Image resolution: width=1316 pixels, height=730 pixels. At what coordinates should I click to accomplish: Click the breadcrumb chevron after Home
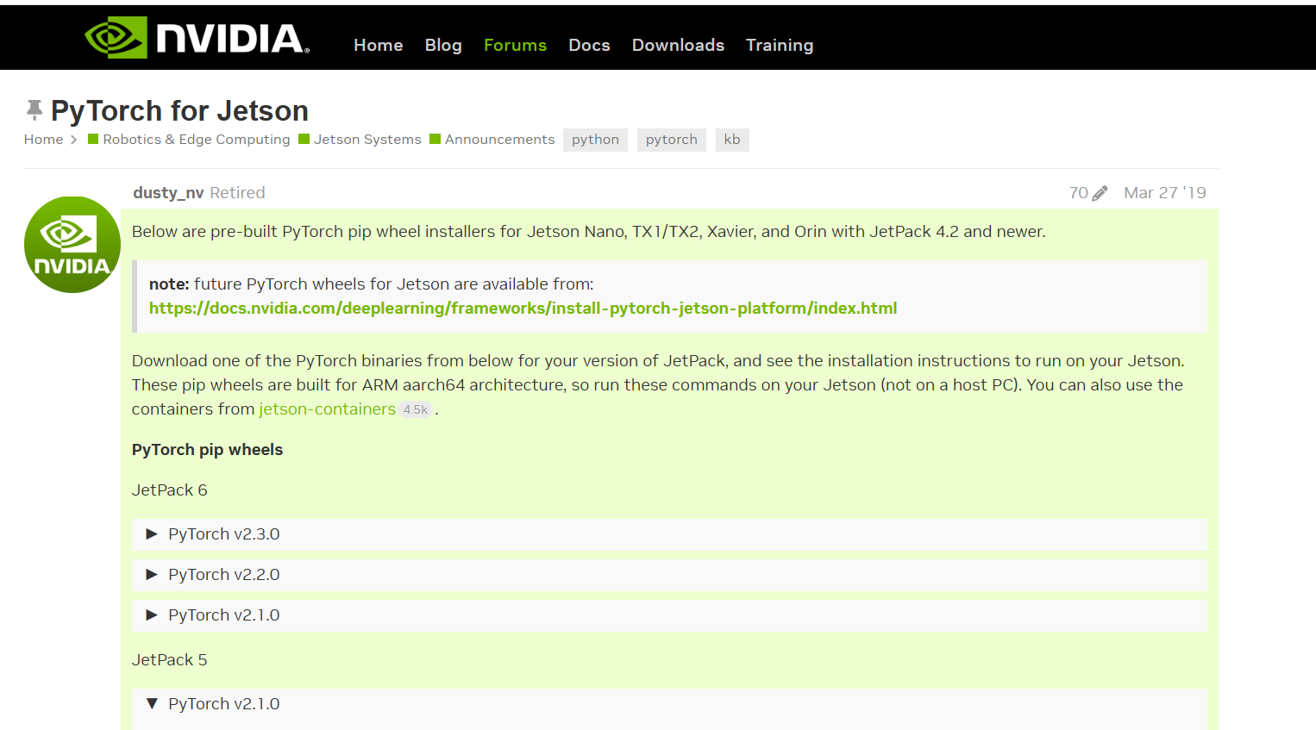click(x=74, y=140)
